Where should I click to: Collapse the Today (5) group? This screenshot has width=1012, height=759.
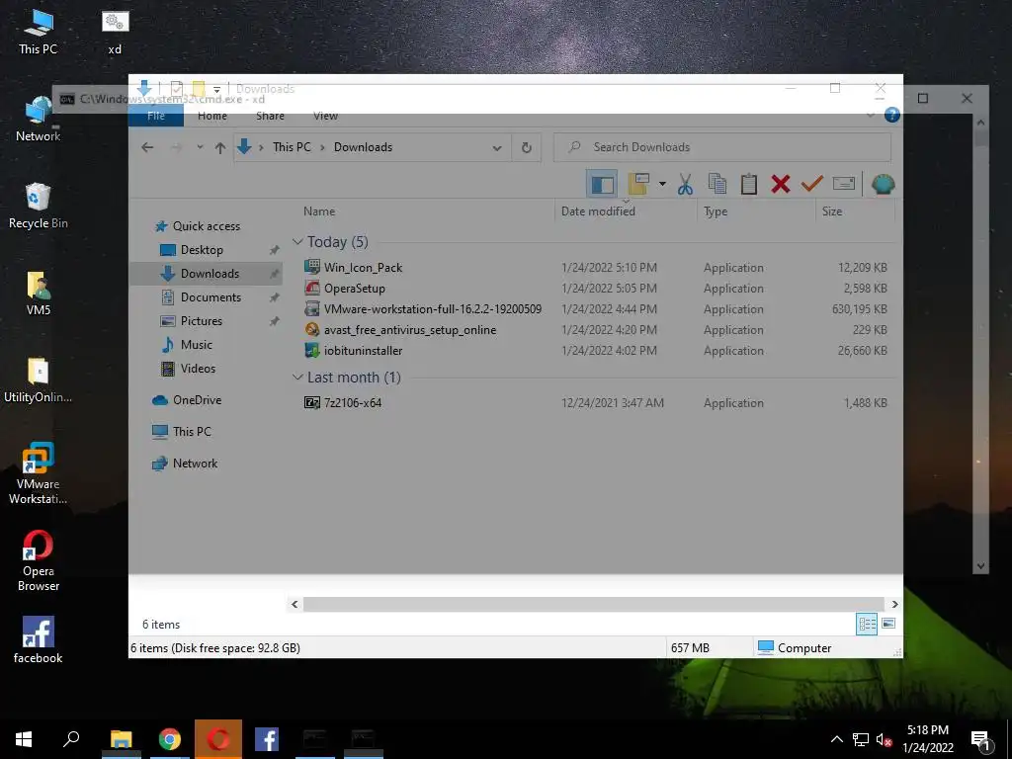click(x=297, y=242)
